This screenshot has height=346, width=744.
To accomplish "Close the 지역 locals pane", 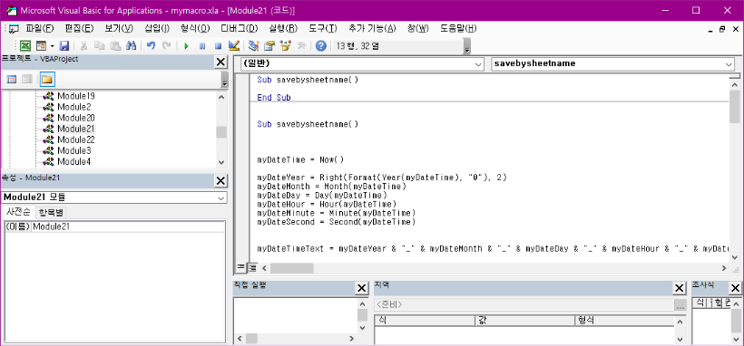I will 680,288.
